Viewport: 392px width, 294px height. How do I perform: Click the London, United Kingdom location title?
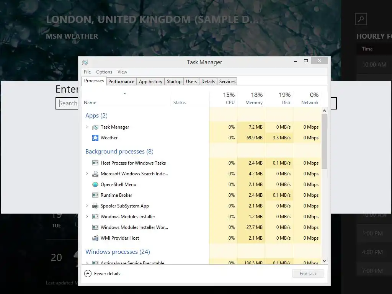click(x=152, y=20)
